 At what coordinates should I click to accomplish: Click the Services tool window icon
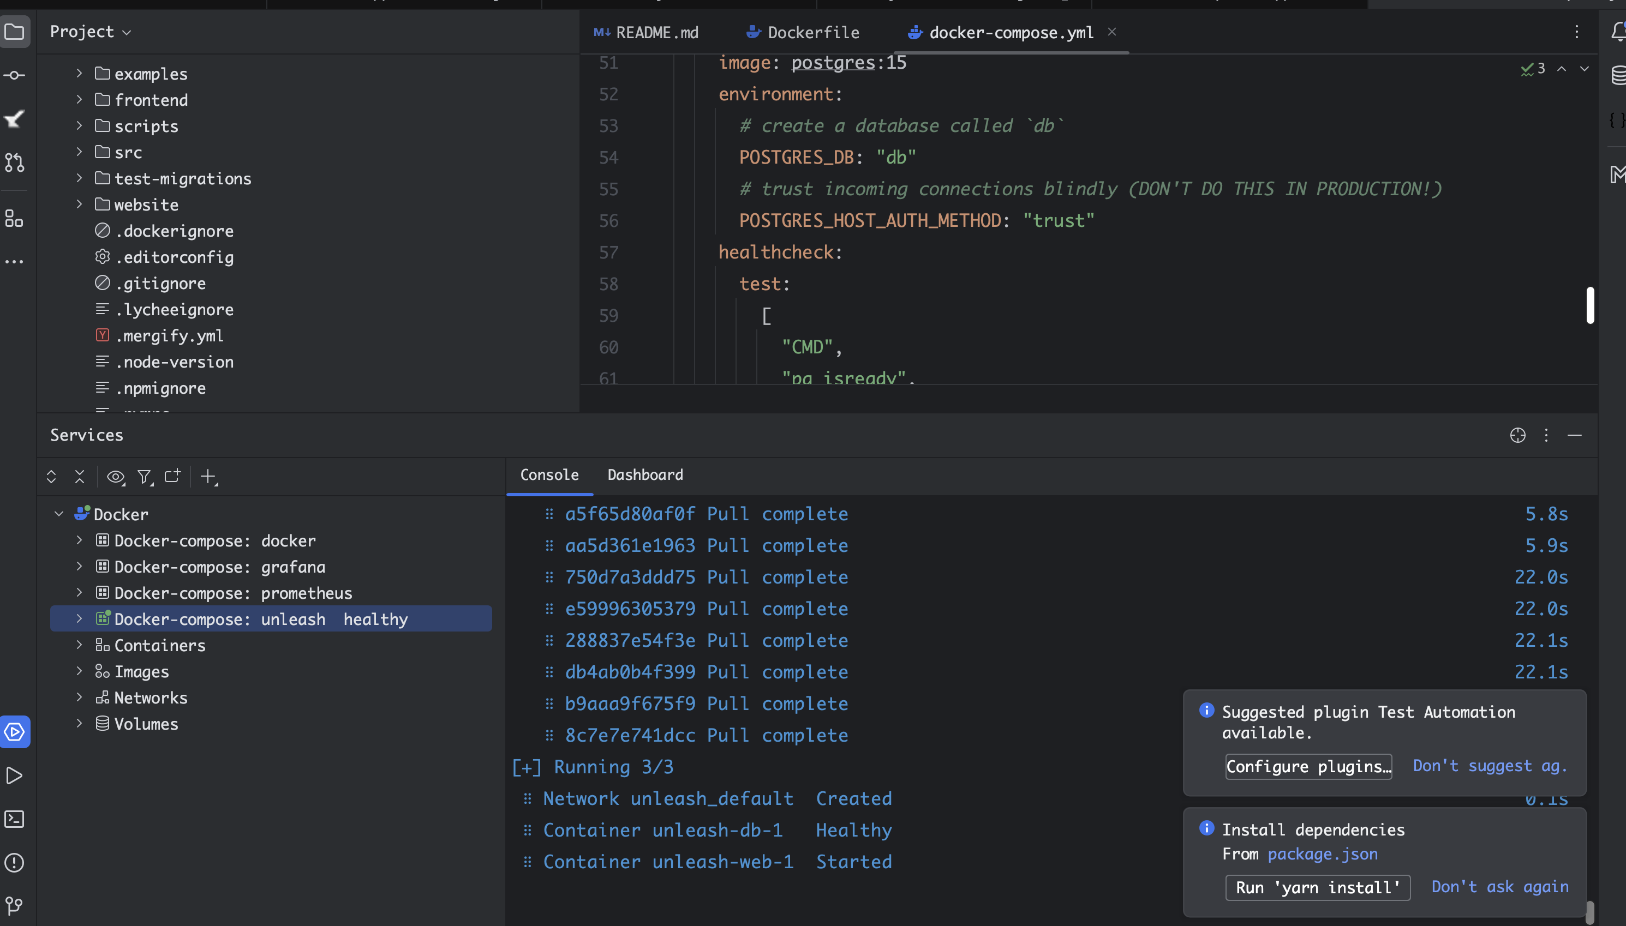14,732
